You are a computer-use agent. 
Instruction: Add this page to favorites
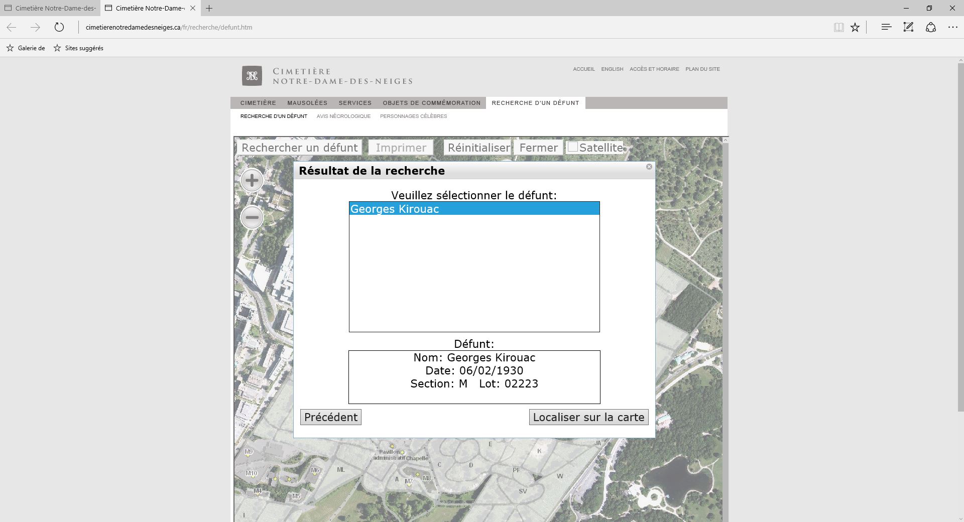point(855,27)
